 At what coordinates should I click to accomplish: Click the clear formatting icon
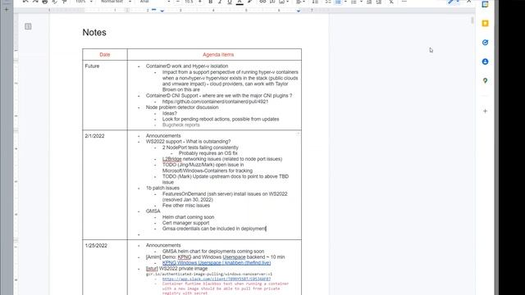click(x=391, y=2)
